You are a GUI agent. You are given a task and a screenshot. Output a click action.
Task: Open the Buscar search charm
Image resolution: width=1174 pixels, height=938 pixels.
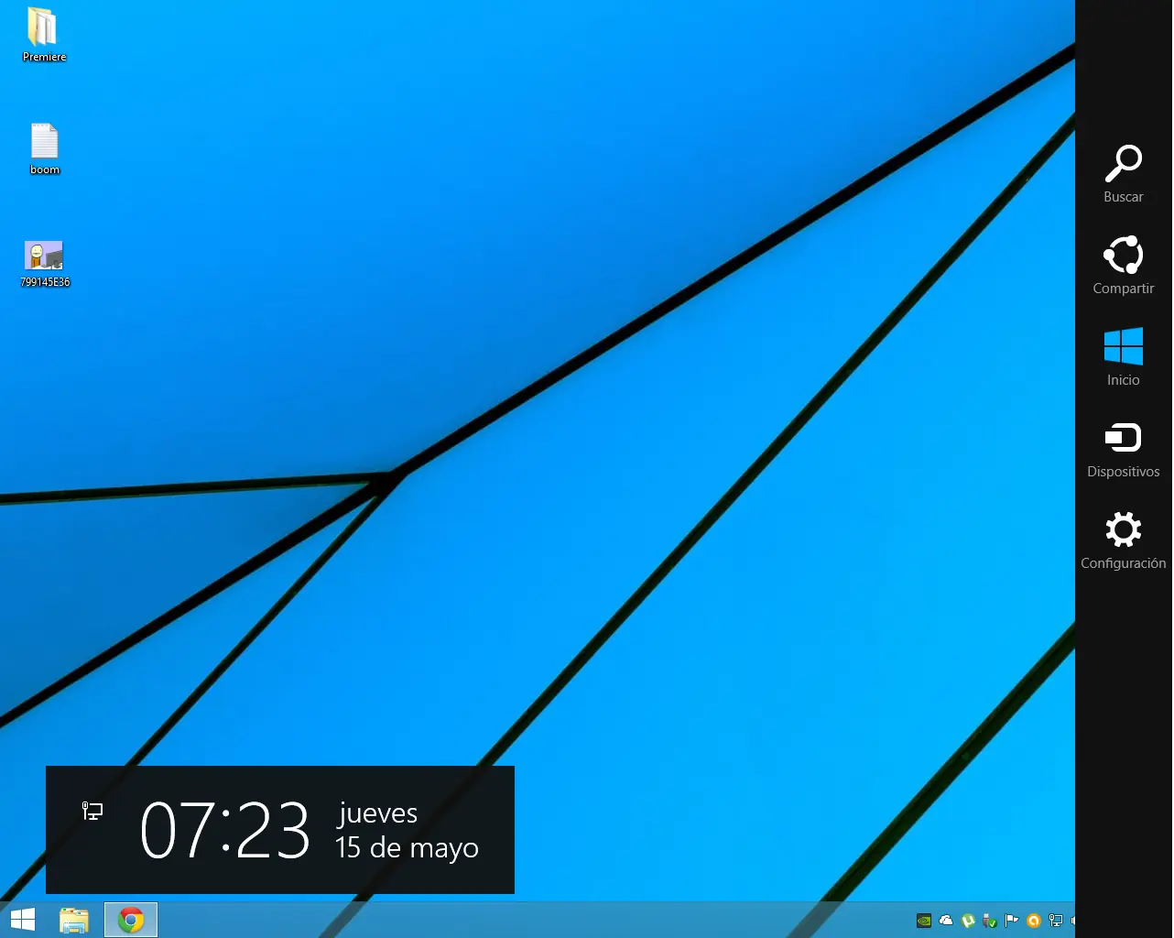pyautogui.click(x=1124, y=174)
